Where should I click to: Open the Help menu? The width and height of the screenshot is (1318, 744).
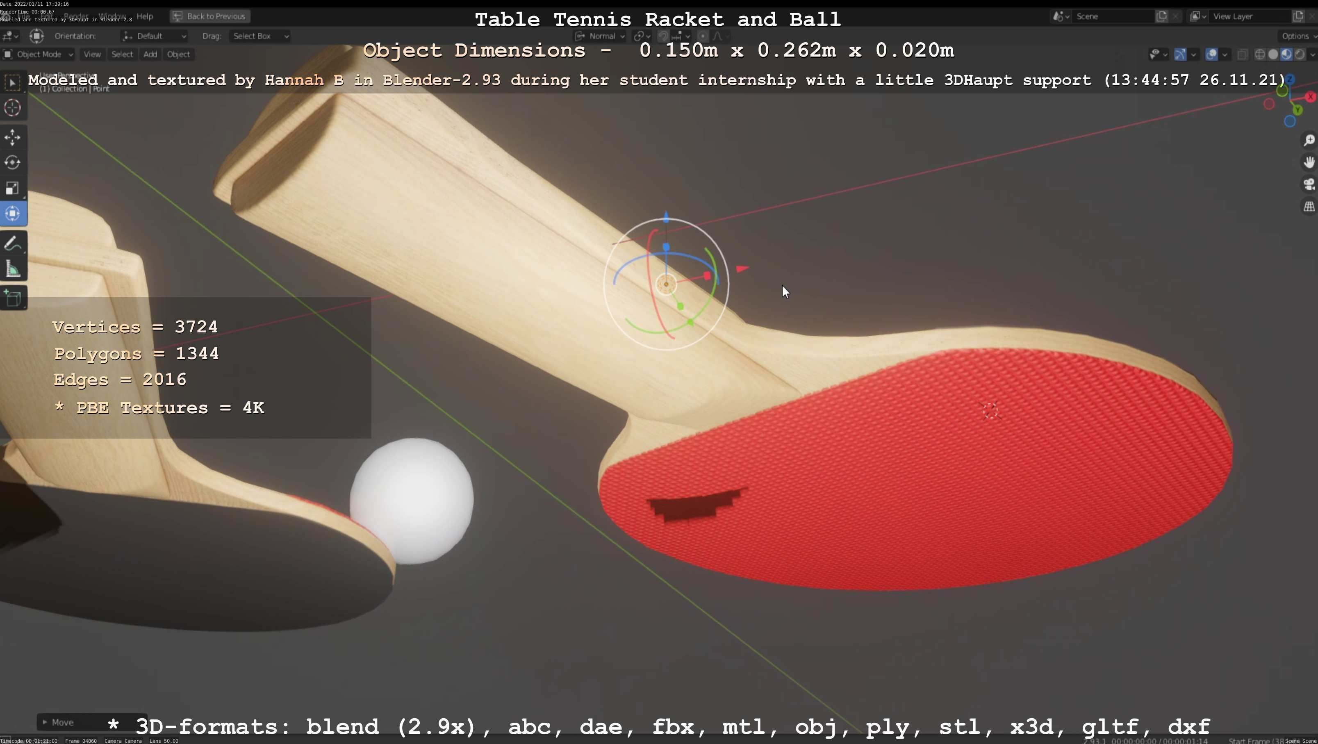click(145, 16)
